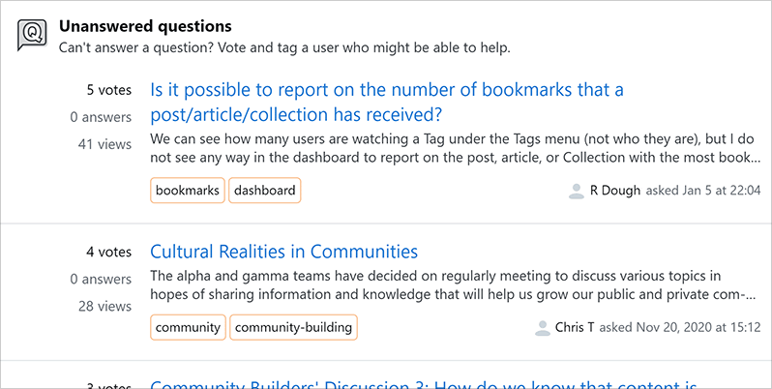Open the bookmarks report question title

(387, 103)
